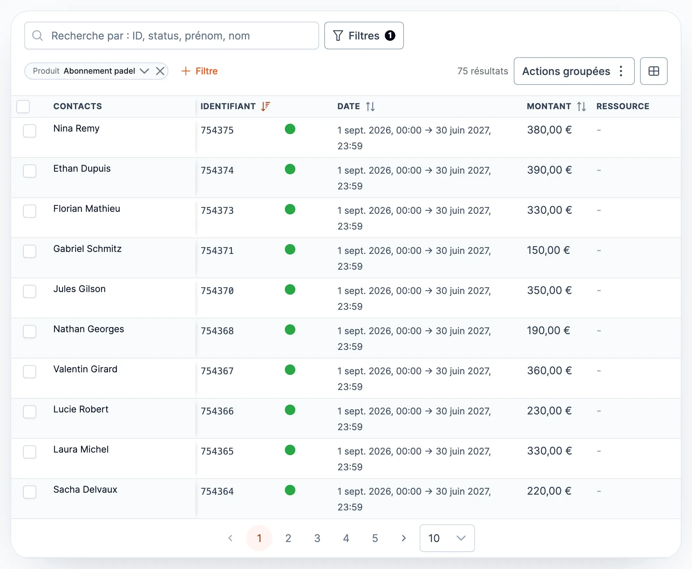The width and height of the screenshot is (692, 569).
Task: Check the Nina Remy row checkbox
Action: [x=30, y=131]
